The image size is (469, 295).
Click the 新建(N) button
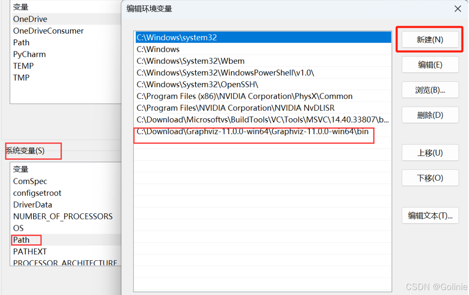coord(430,39)
